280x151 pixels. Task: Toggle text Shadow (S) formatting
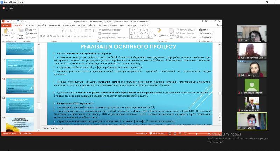click(x=51, y=36)
